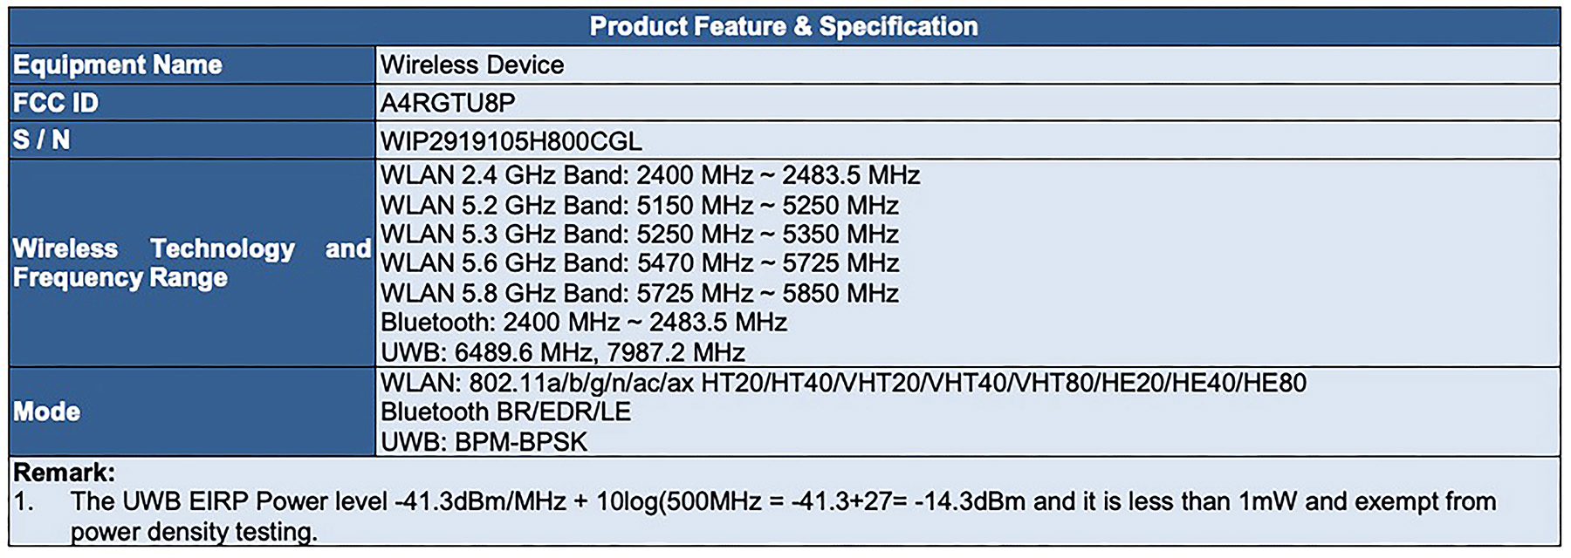Select the WLAN 2.4 GHz Band line
Viewport: 1571px width, 558px height.
650,175
